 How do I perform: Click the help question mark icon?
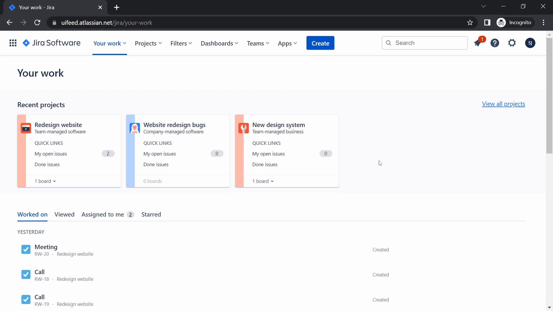click(495, 43)
